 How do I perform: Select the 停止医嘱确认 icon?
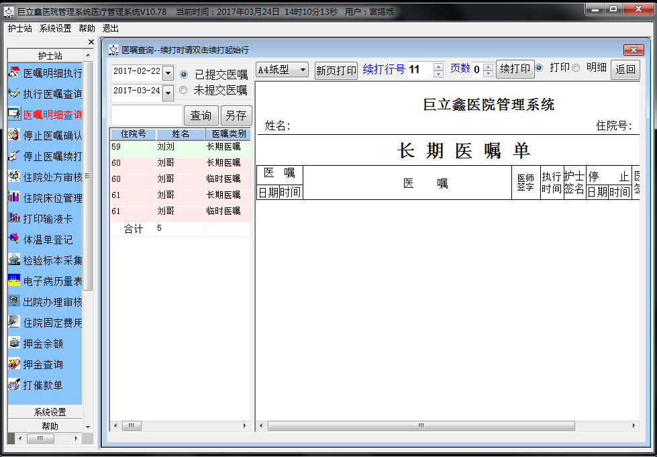(14, 135)
